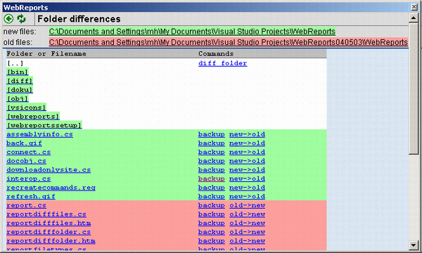Open docobj.cs file link

(x=27, y=161)
